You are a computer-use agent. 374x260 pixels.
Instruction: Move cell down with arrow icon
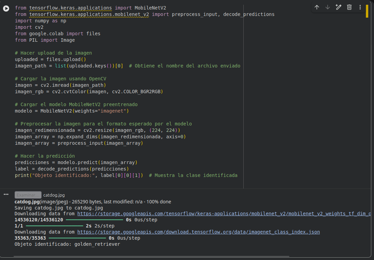pyautogui.click(x=328, y=7)
